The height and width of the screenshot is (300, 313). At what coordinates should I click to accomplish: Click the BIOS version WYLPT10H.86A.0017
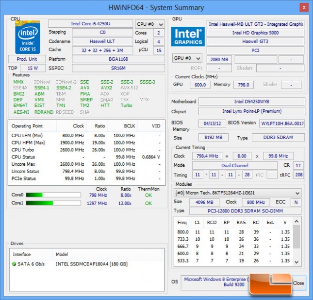[x=282, y=124]
